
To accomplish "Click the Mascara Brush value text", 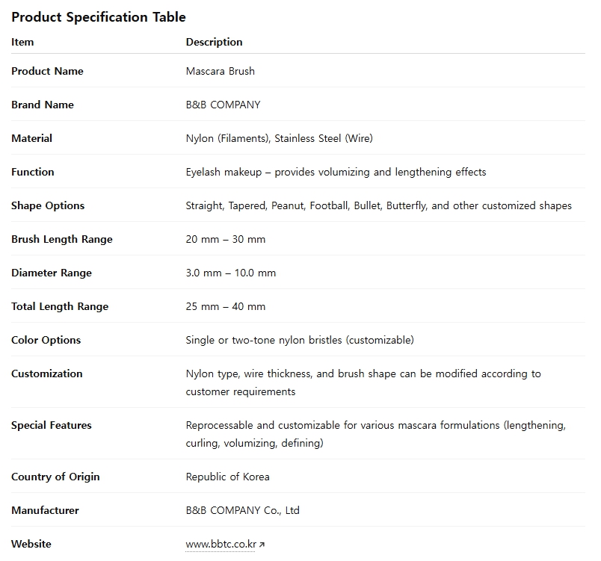I will click(220, 71).
